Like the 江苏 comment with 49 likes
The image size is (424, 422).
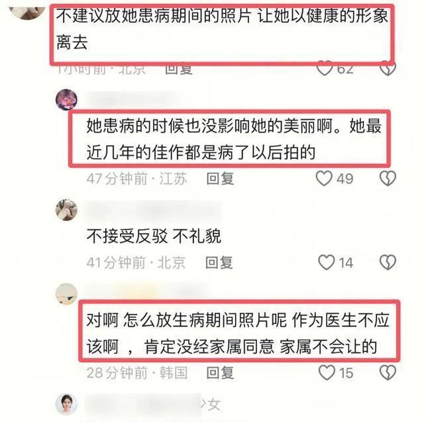pos(324,178)
